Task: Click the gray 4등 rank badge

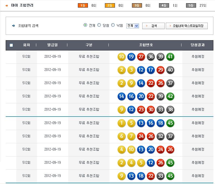Action: [x=164, y=5]
